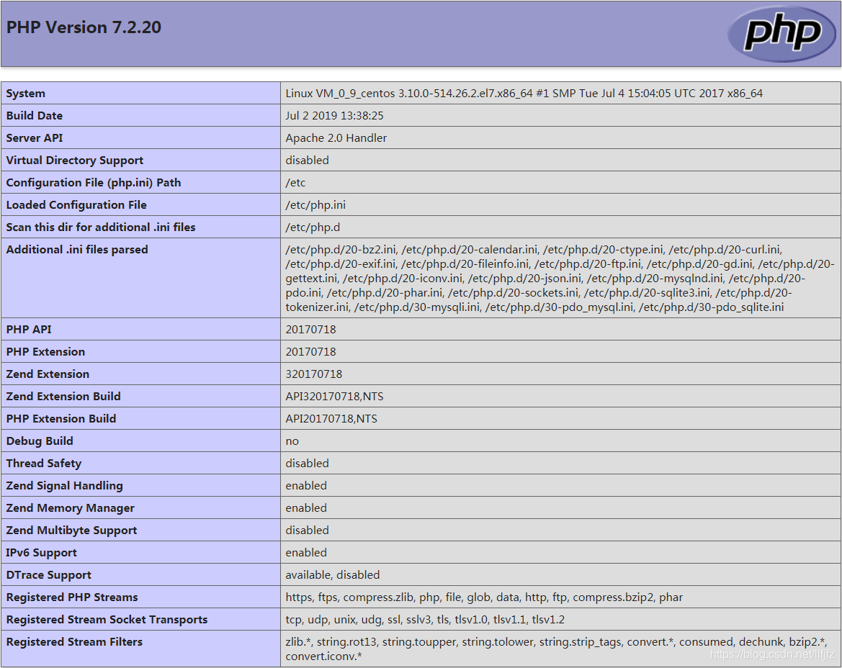Click 'Registered Stream Socket Transports' label
This screenshot has width=842, height=668.
[107, 620]
